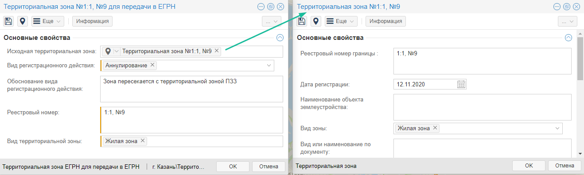
Task: Click the Вид территориальной зоны field
Action: (x=191, y=141)
